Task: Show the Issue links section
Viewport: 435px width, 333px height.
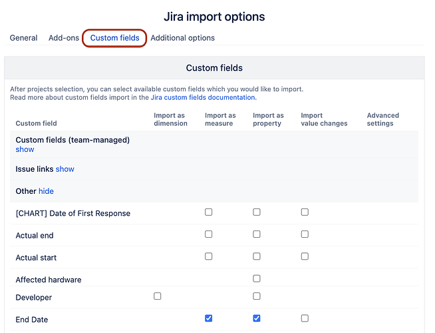Action: [65, 169]
